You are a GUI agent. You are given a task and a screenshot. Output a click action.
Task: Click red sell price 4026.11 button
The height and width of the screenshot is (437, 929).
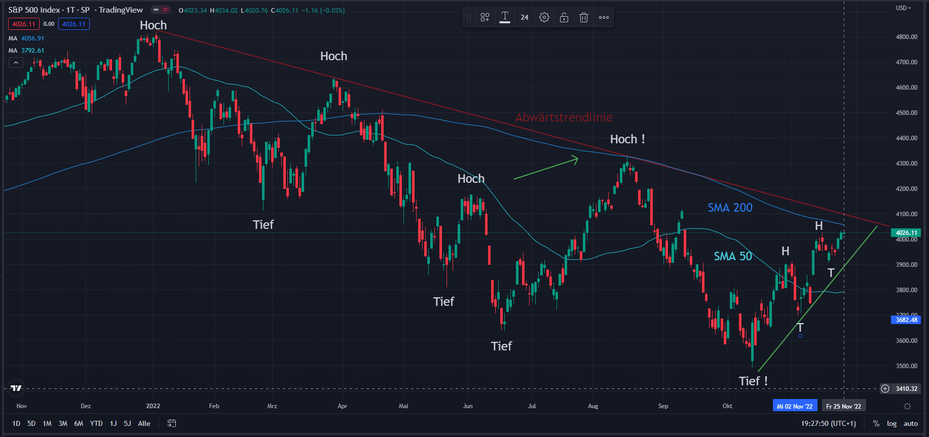23,24
